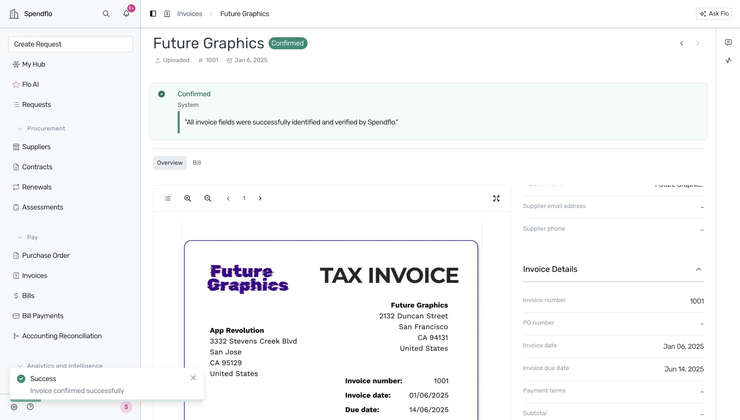Zoom out on the invoice document
740x420 pixels.
(x=208, y=198)
